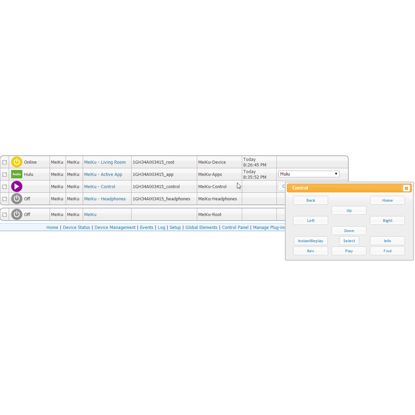Check the MeiKu - Active App row checkbox

click(x=5, y=174)
